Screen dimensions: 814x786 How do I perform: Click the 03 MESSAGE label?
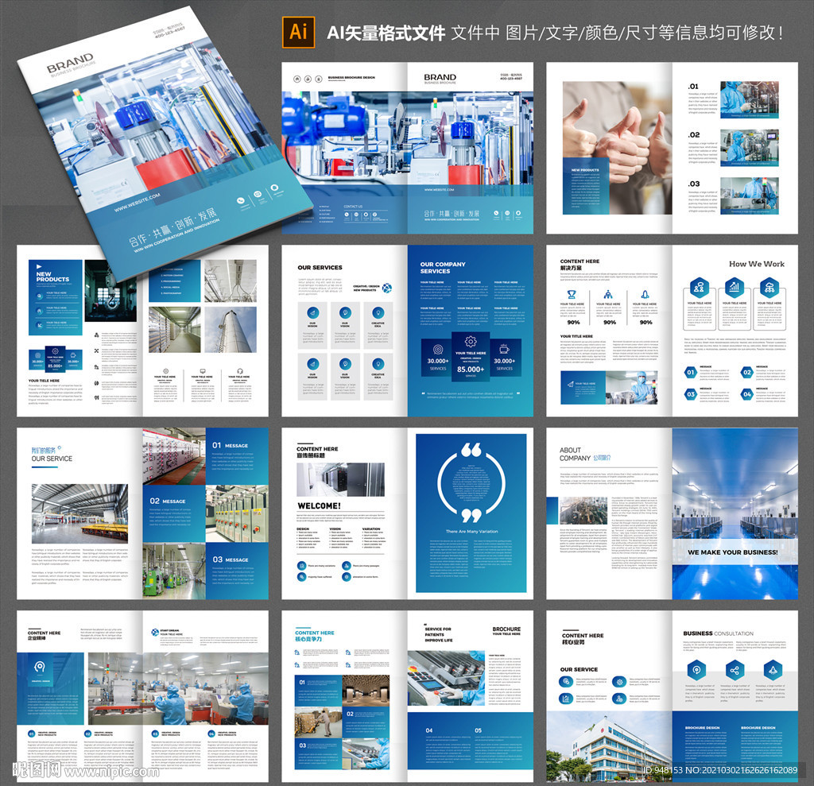[230, 559]
